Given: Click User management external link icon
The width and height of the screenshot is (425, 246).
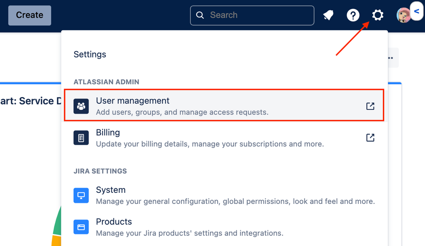Looking at the screenshot, I should pyautogui.click(x=370, y=106).
